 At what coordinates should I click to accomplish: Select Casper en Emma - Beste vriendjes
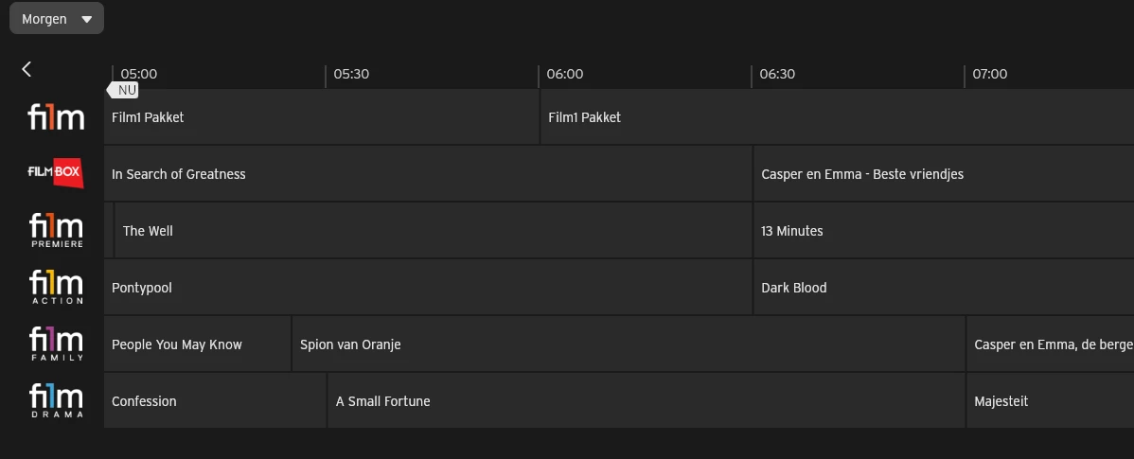[943, 174]
